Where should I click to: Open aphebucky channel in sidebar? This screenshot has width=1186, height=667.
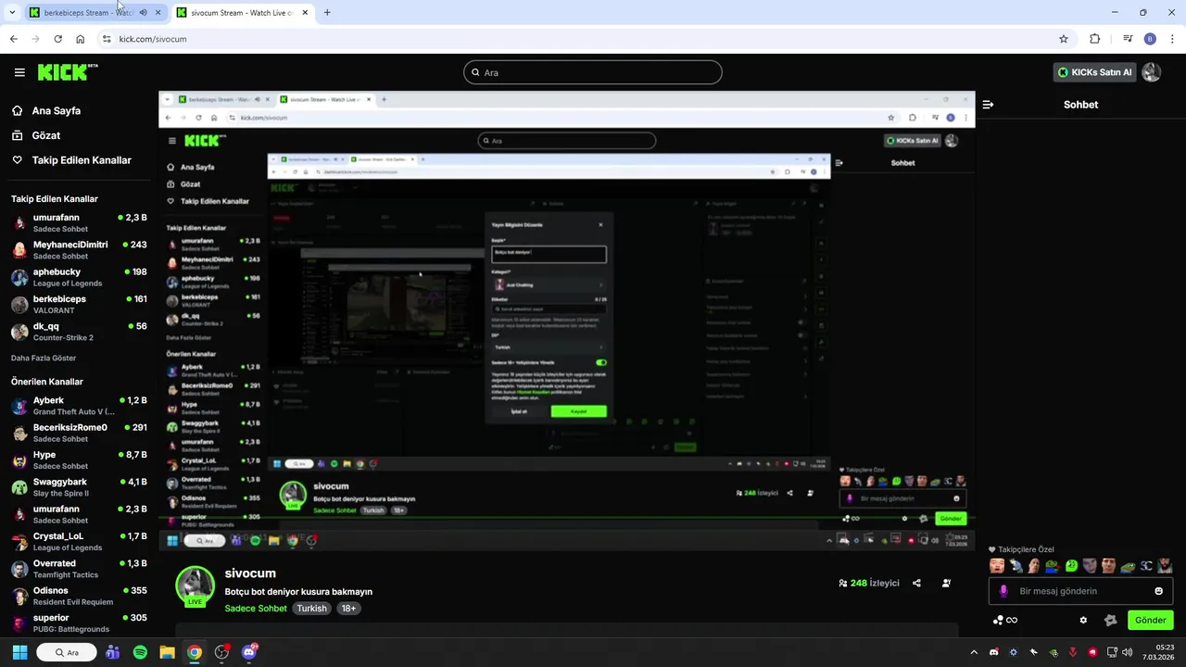coord(79,277)
